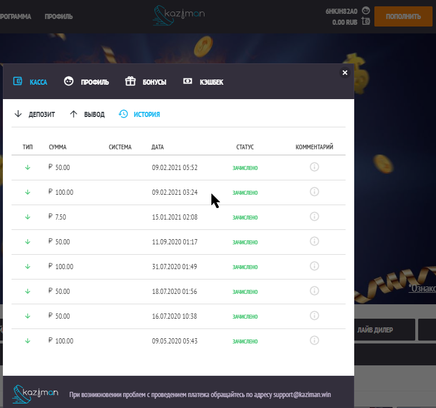Click the up arrow withdrawal icon
This screenshot has height=408, width=436.
(x=73, y=114)
